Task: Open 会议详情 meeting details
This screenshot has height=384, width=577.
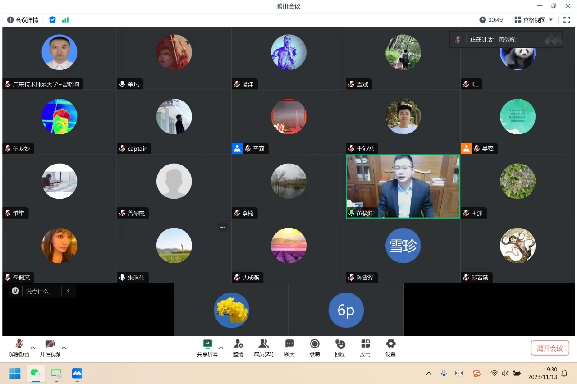Action: pyautogui.click(x=23, y=20)
